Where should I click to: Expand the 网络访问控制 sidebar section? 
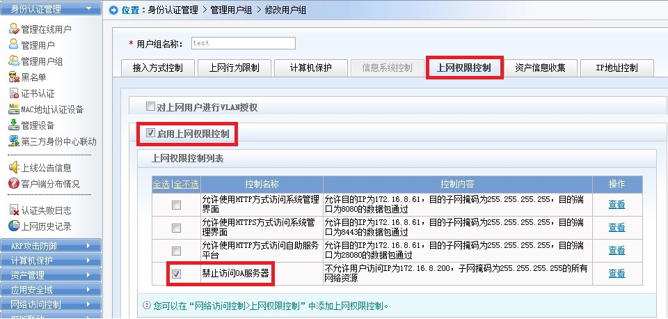tap(51, 304)
